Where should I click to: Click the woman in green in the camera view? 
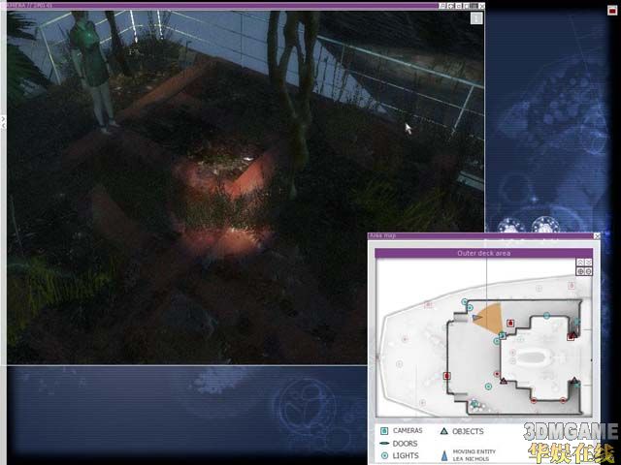click(92, 71)
